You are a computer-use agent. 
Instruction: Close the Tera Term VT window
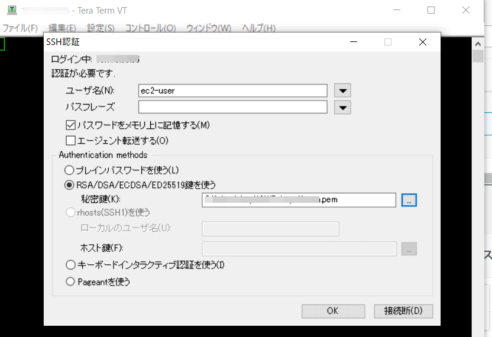[466, 10]
